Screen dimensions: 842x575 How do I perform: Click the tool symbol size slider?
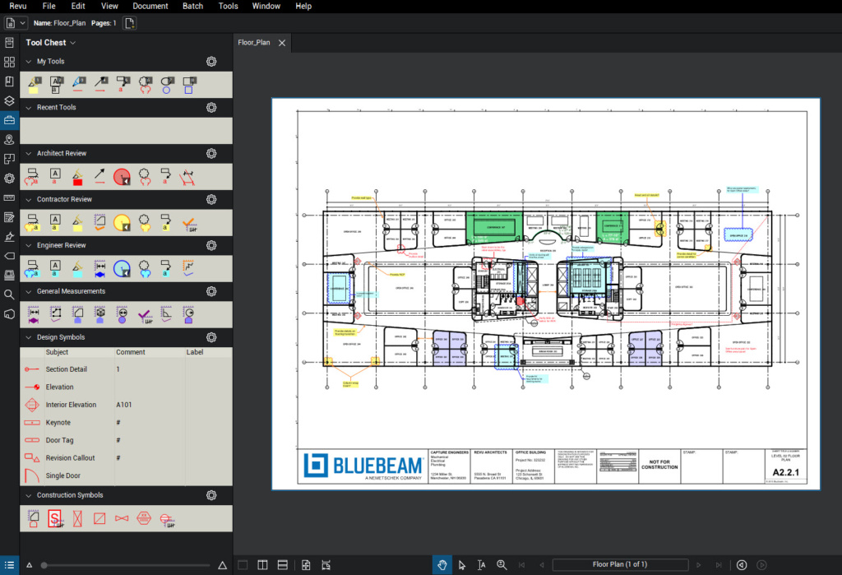click(125, 565)
